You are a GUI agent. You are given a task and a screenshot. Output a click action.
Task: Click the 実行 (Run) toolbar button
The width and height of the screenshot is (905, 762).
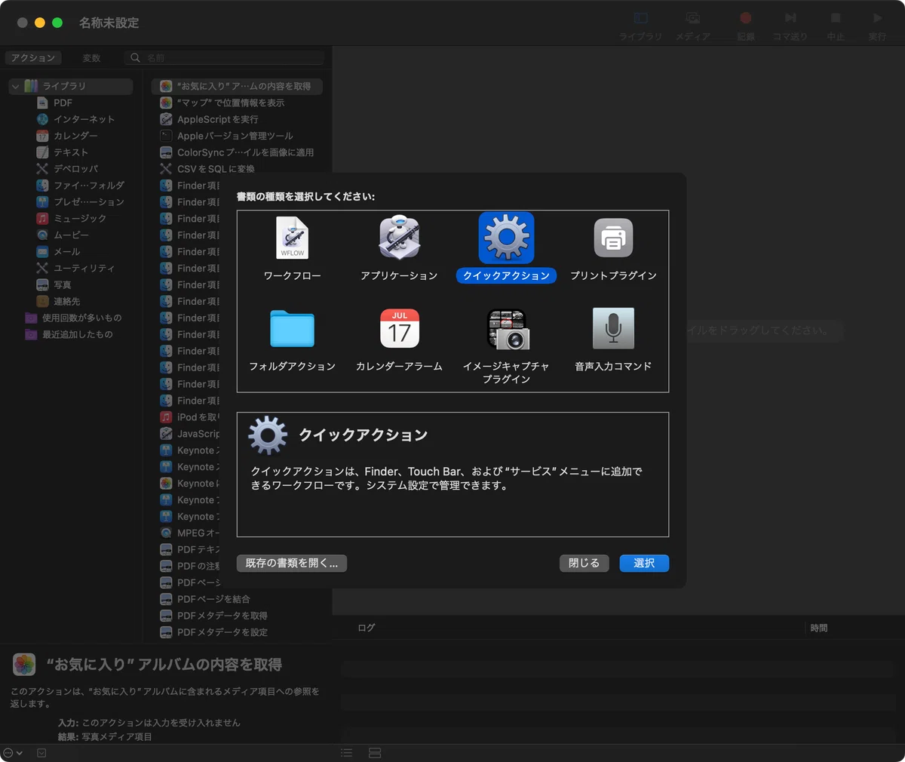point(877,25)
